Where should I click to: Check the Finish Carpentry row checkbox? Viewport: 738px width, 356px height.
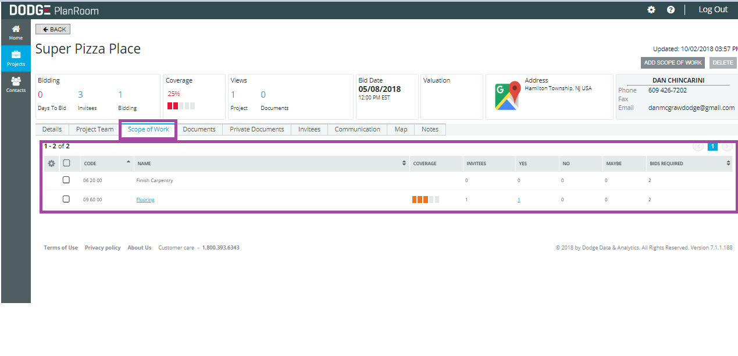click(66, 180)
